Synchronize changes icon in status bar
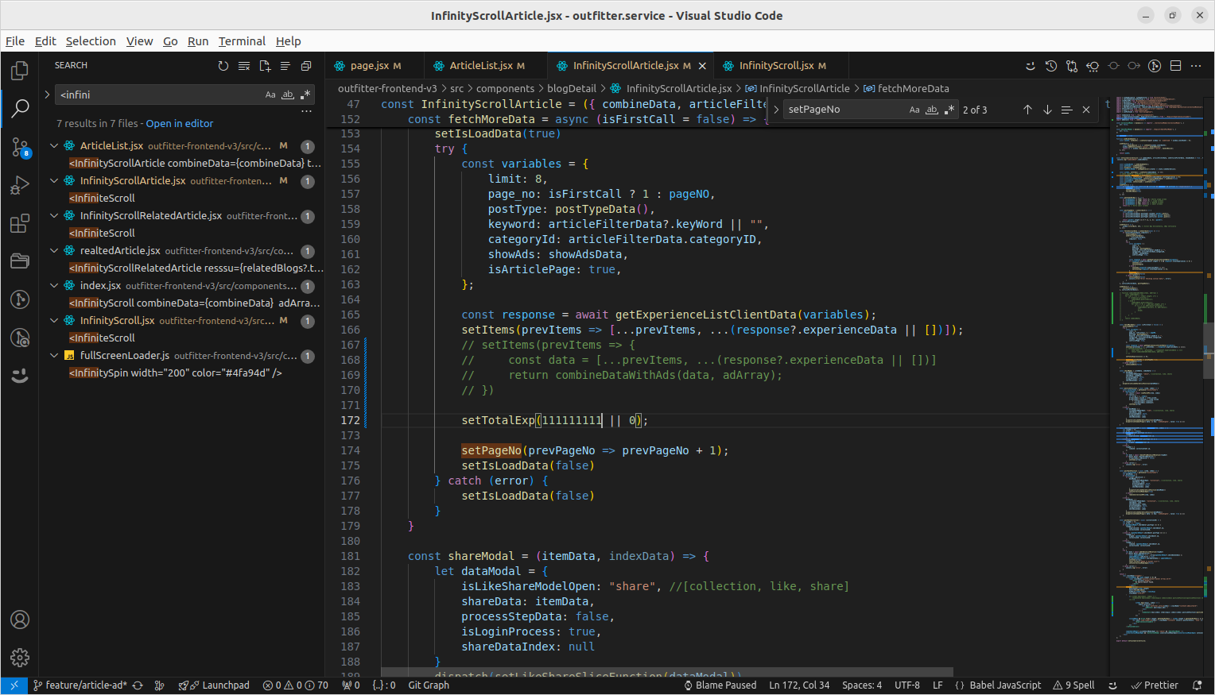Viewport: 1215px width, 695px height. coord(138,685)
